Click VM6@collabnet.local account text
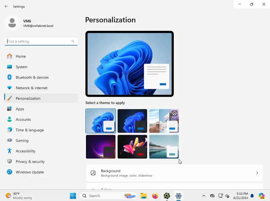Viewport: 270px width, 201px height. [38, 26]
